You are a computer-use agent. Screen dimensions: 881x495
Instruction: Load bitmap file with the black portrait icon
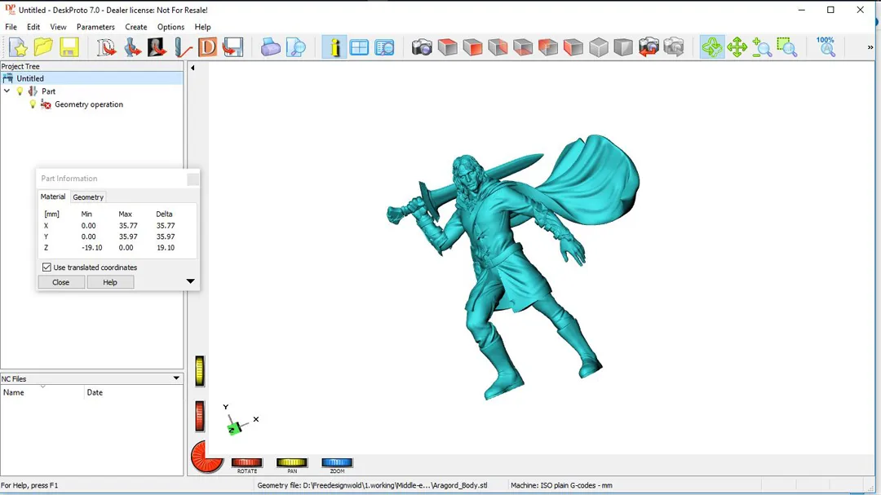[x=157, y=47]
